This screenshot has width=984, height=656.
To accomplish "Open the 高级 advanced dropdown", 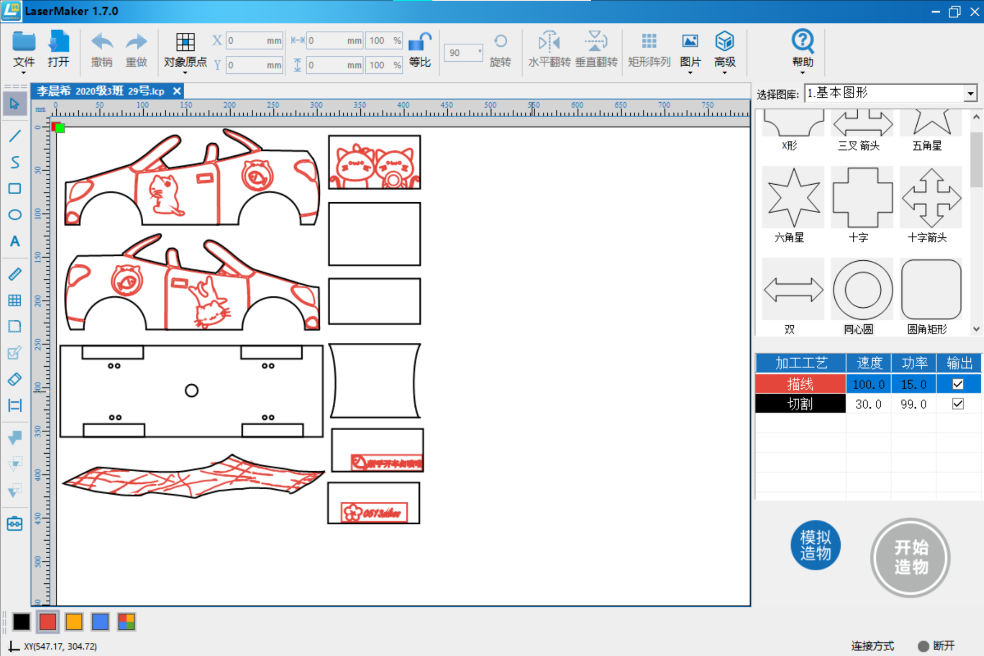I will [724, 52].
